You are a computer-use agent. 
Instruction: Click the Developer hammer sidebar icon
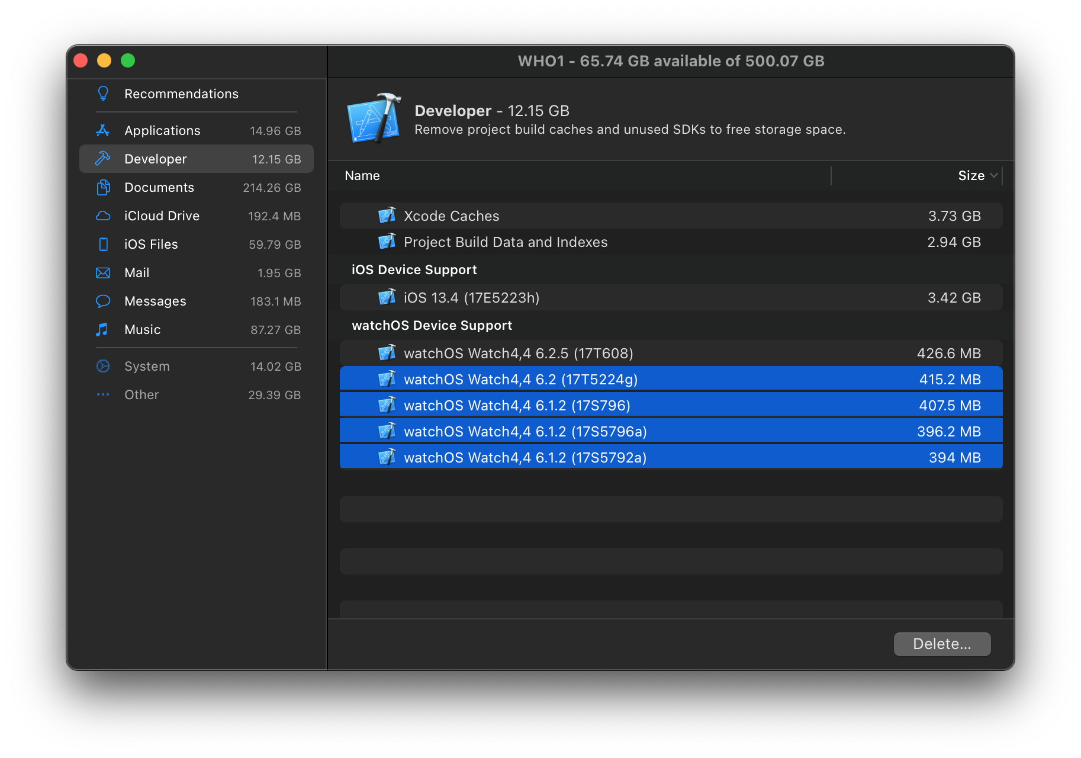[x=103, y=159]
